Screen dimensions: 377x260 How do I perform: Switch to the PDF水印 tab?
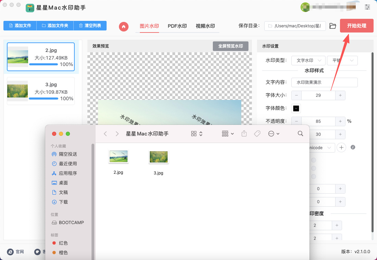click(x=177, y=26)
